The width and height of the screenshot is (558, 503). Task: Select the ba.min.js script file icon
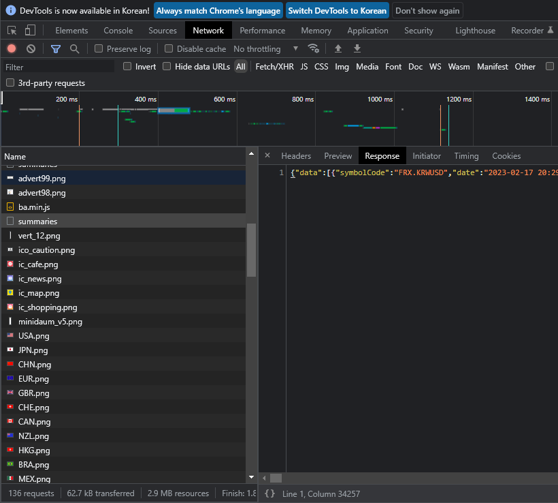(10, 207)
